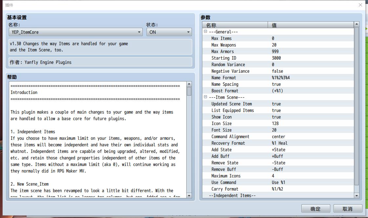Select the Command Alignment parameter

(278, 137)
